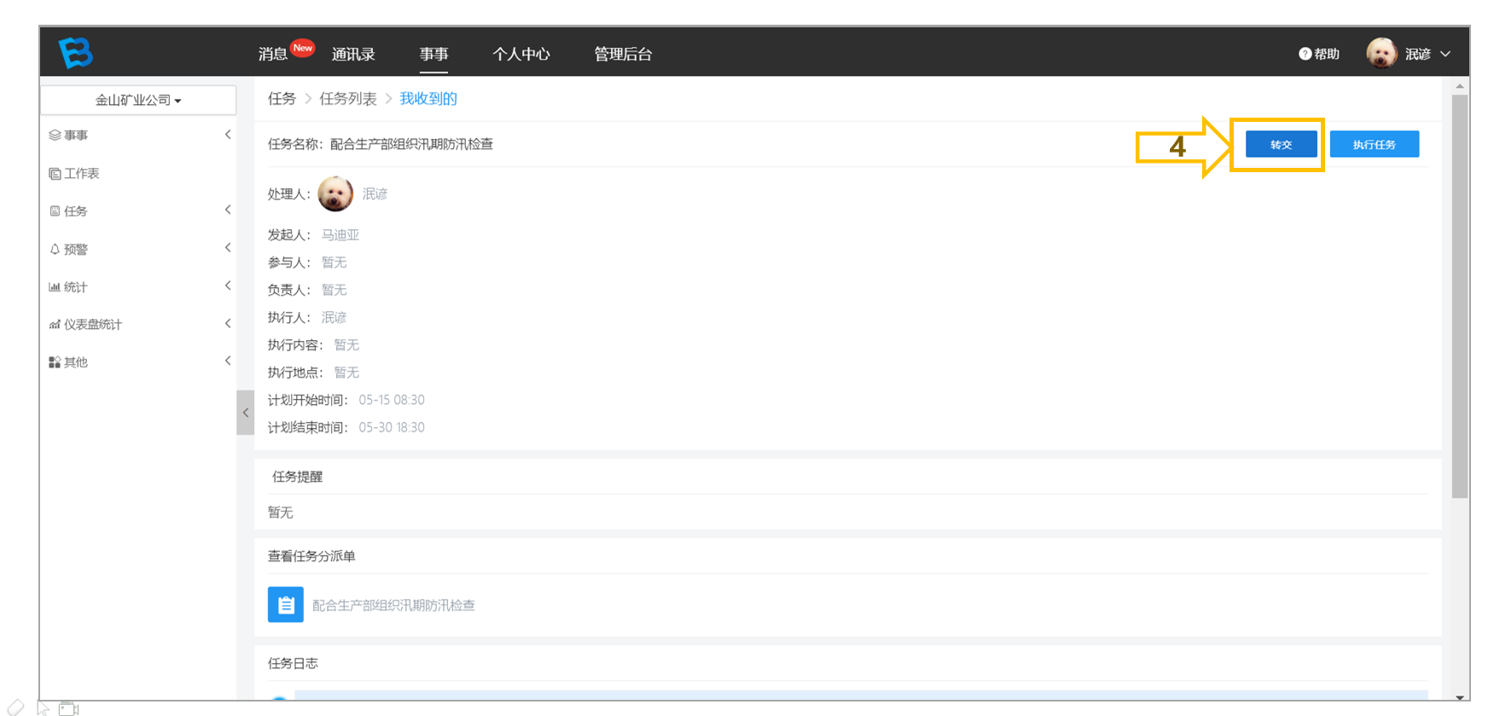Viewport: 1494px width, 716px height.
Task: Expand the 其他 section chevron
Action: [228, 361]
